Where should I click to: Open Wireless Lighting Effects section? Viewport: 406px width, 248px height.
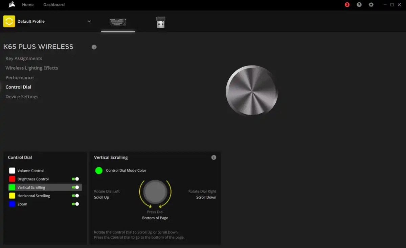(x=31, y=68)
